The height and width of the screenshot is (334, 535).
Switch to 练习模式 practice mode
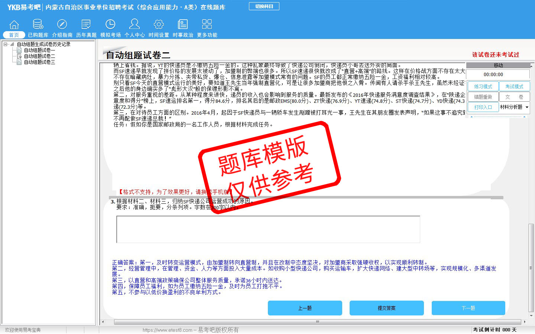(483, 86)
